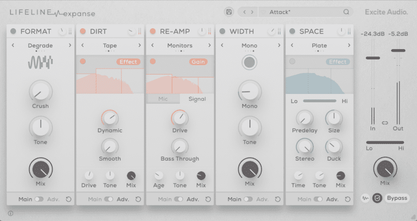Save the preset with the floppy icon

[228, 12]
